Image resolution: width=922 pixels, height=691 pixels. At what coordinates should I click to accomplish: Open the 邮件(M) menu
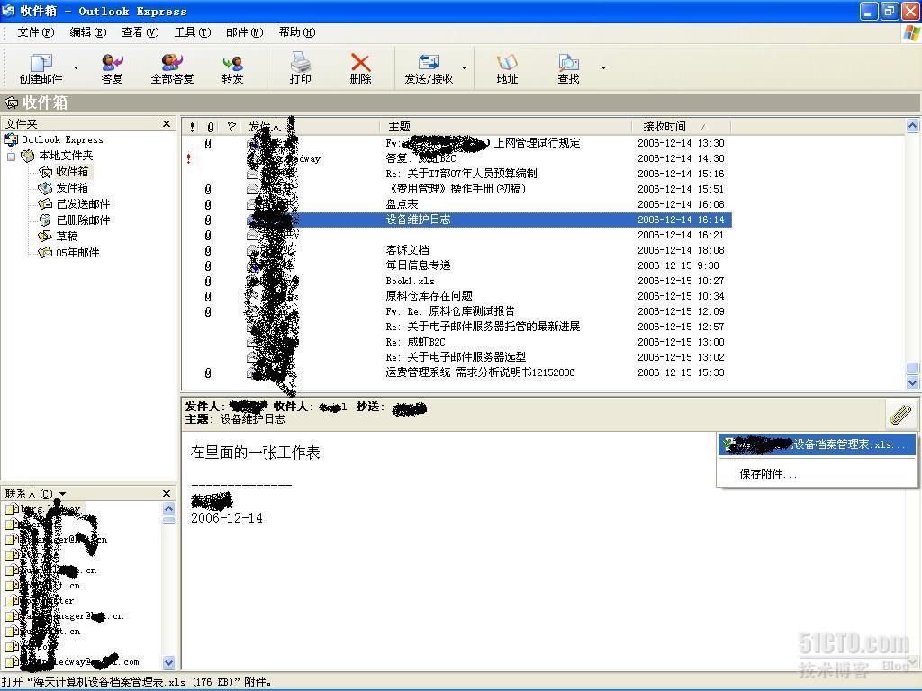tap(245, 32)
